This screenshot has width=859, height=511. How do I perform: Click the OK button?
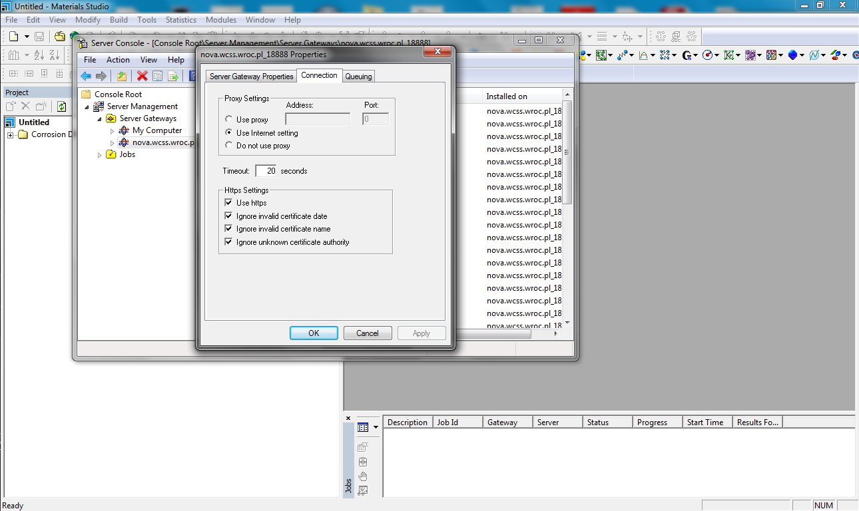click(314, 333)
